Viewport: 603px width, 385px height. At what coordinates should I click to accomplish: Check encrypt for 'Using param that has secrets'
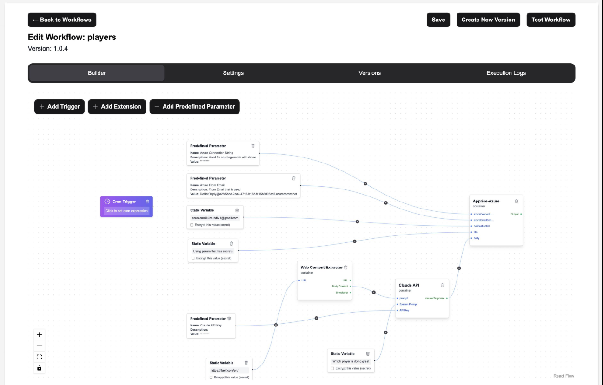(193, 258)
